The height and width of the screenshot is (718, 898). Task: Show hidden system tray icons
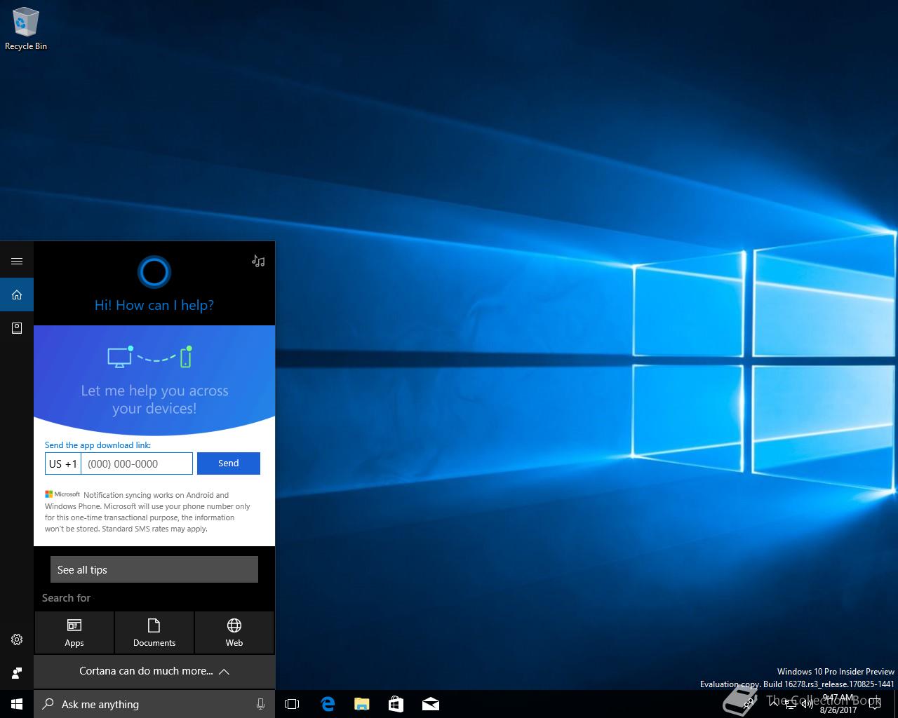coord(774,704)
